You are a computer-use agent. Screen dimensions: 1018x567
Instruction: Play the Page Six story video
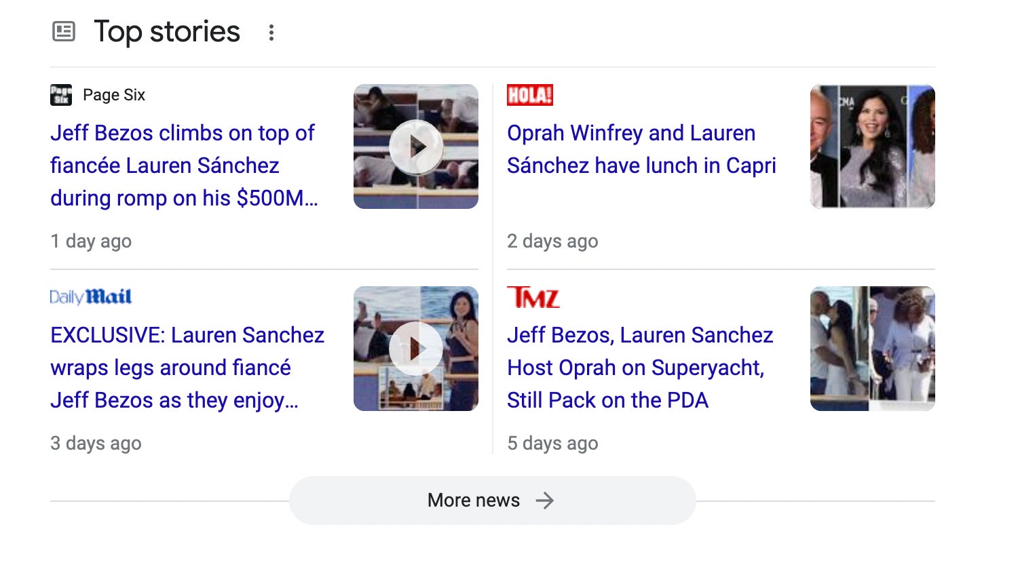(x=416, y=146)
